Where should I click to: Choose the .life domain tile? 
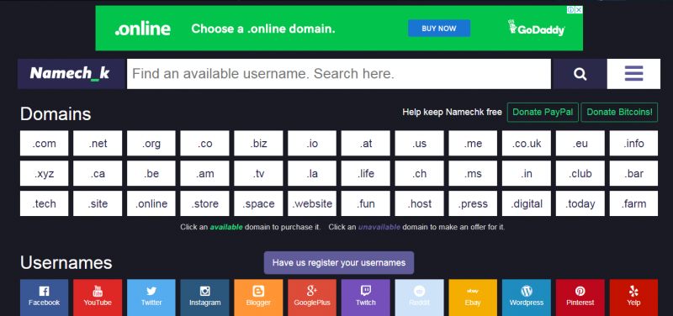(x=366, y=173)
